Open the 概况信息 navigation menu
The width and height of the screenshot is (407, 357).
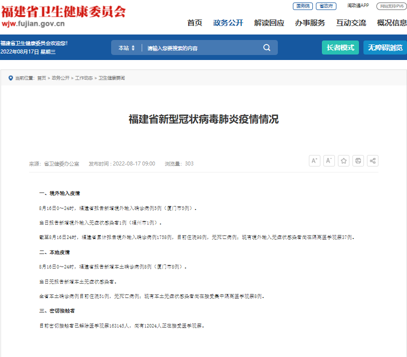(x=392, y=23)
